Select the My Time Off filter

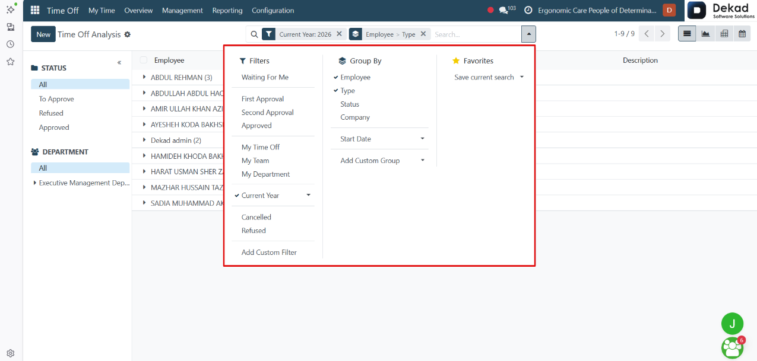260,147
